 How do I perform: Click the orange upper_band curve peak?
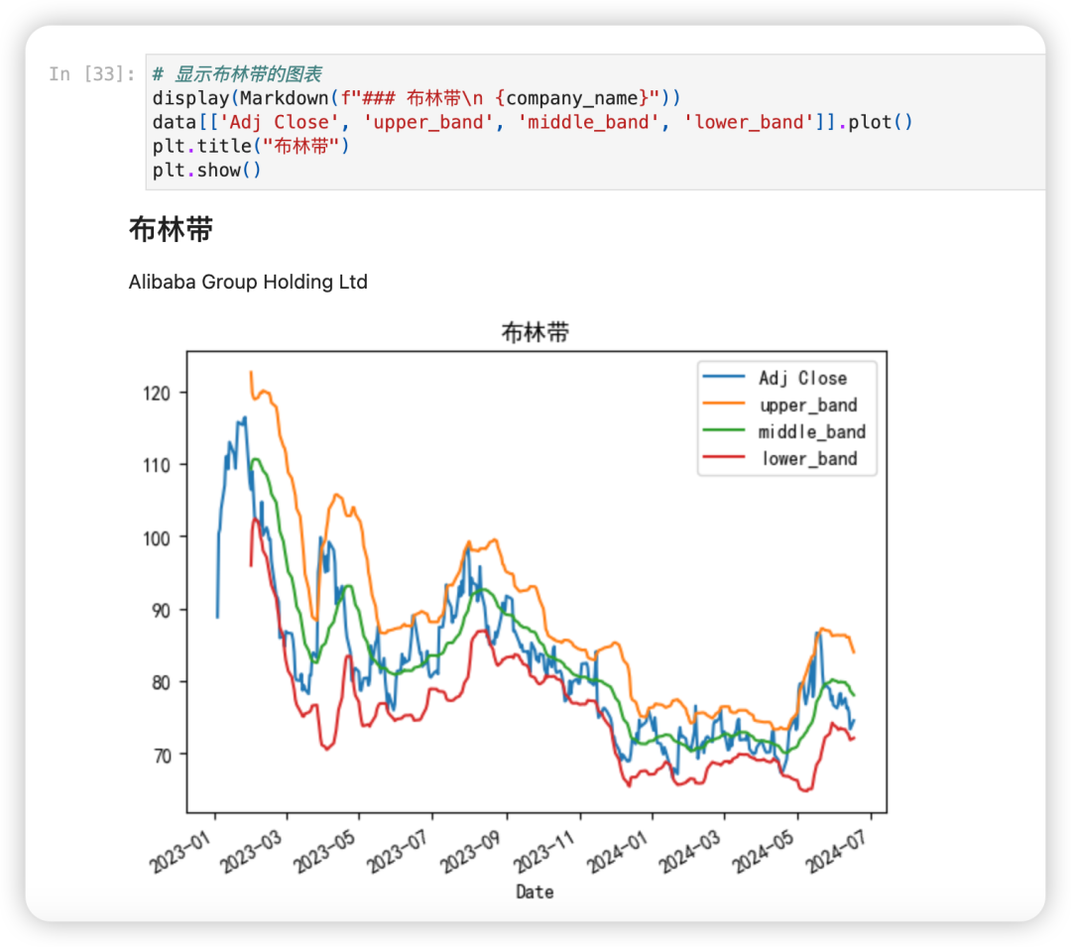tap(251, 375)
